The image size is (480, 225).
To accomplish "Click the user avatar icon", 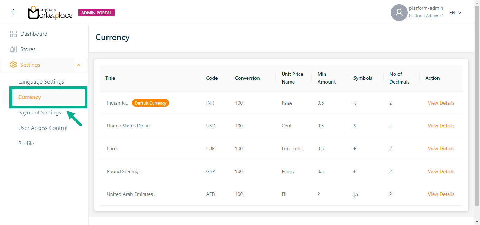I will tap(399, 13).
